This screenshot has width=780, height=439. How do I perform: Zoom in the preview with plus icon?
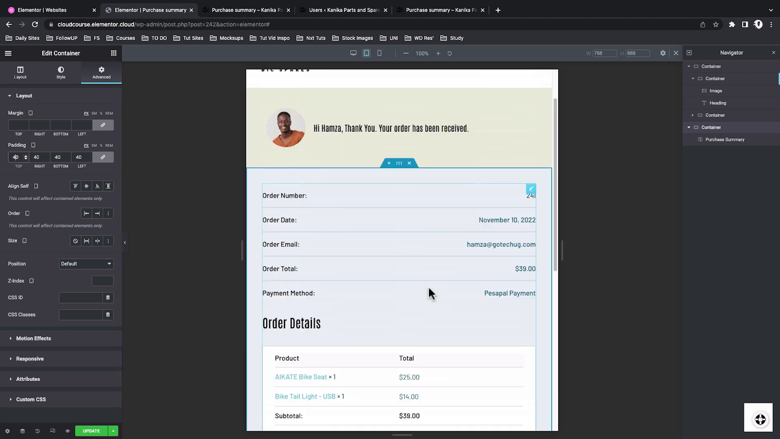click(x=438, y=53)
